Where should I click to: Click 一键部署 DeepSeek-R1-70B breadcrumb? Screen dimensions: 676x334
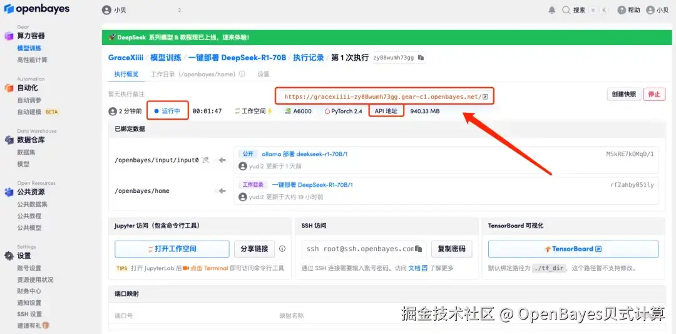pyautogui.click(x=237, y=58)
